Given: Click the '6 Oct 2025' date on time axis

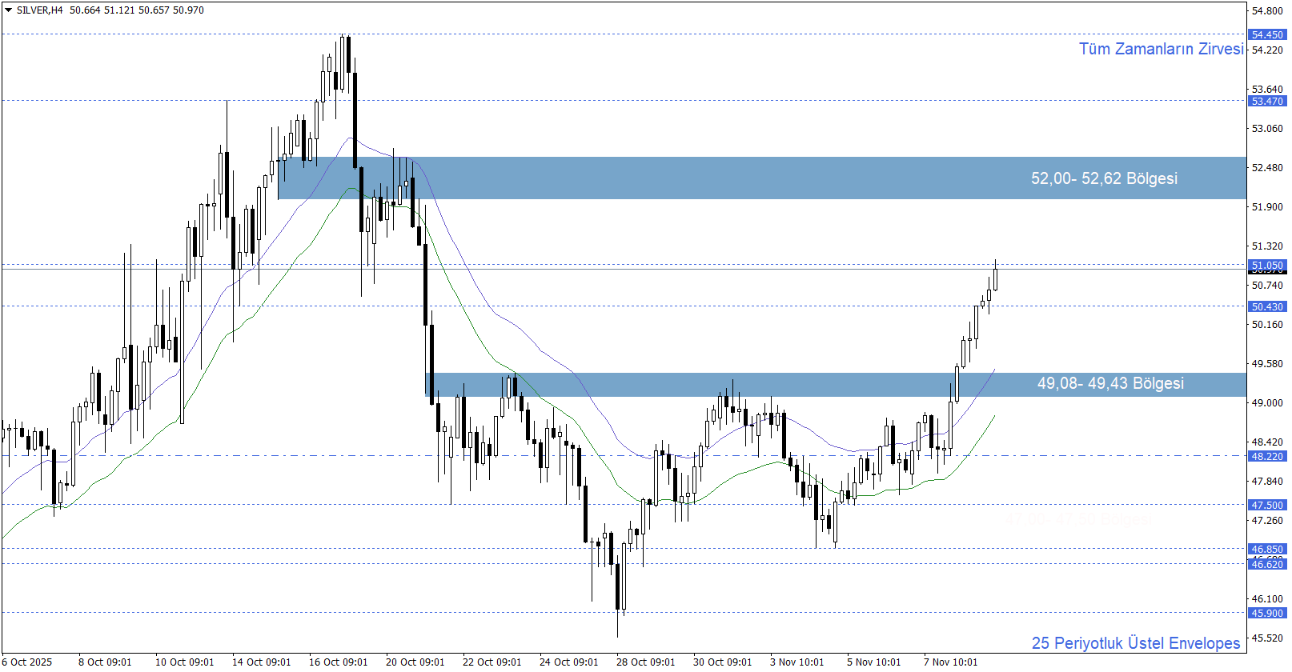Looking at the screenshot, I should pos(29,662).
